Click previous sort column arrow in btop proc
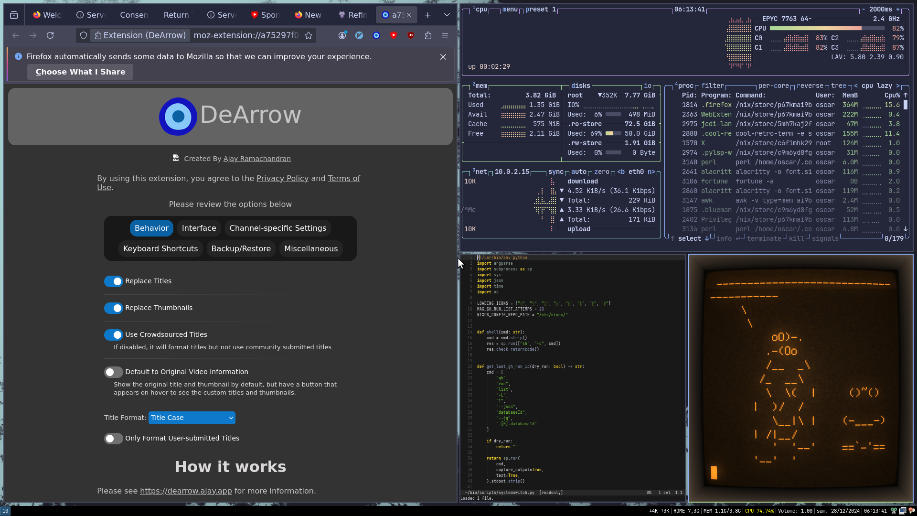This screenshot has width=917, height=516. [856, 86]
